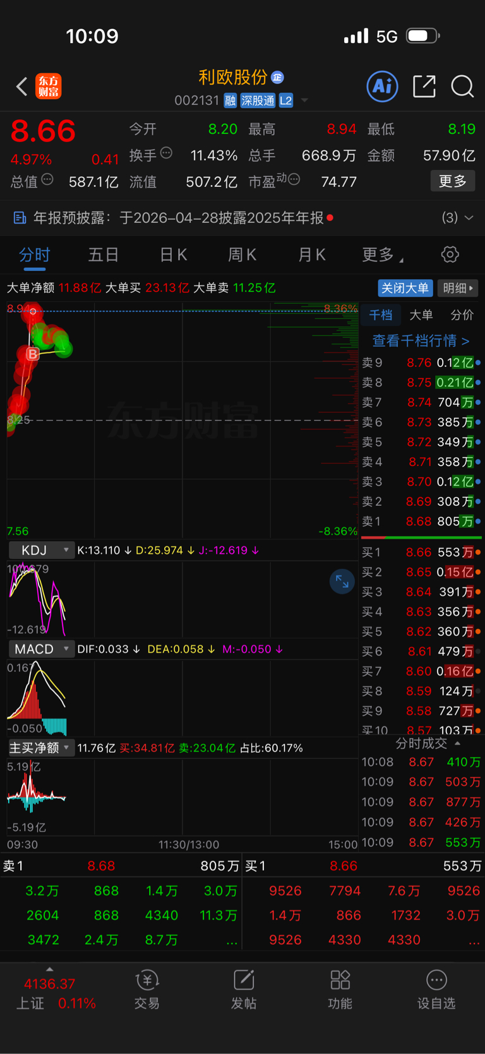Switch to 分时 tab
Viewport: 485px width, 1054px height.
(x=34, y=255)
